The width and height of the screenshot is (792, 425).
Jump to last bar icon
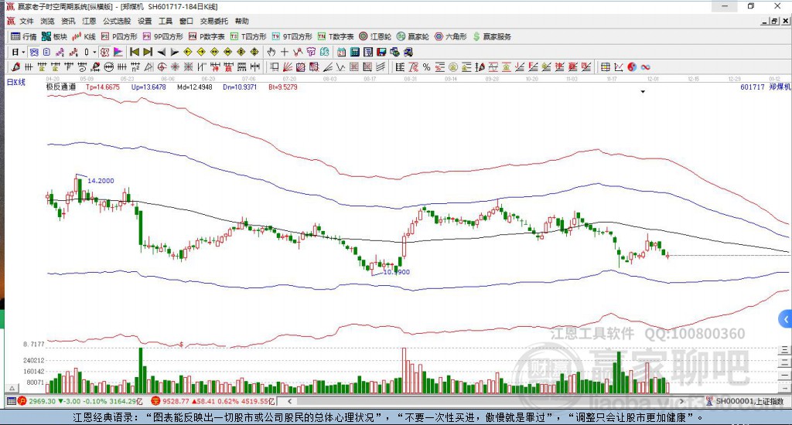[148, 52]
